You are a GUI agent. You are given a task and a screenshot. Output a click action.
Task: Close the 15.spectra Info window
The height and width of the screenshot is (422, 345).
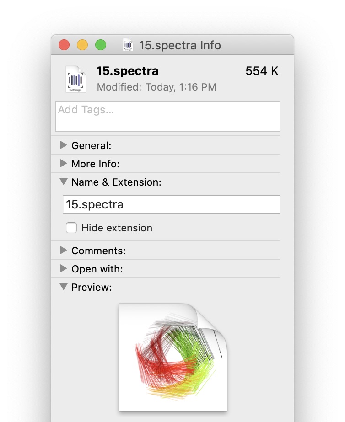click(64, 45)
